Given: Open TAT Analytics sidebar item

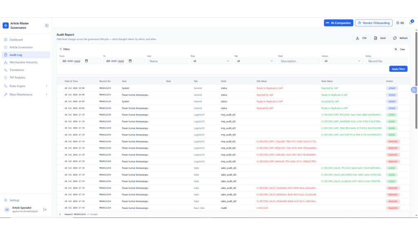Looking at the screenshot, I should coord(26,78).
